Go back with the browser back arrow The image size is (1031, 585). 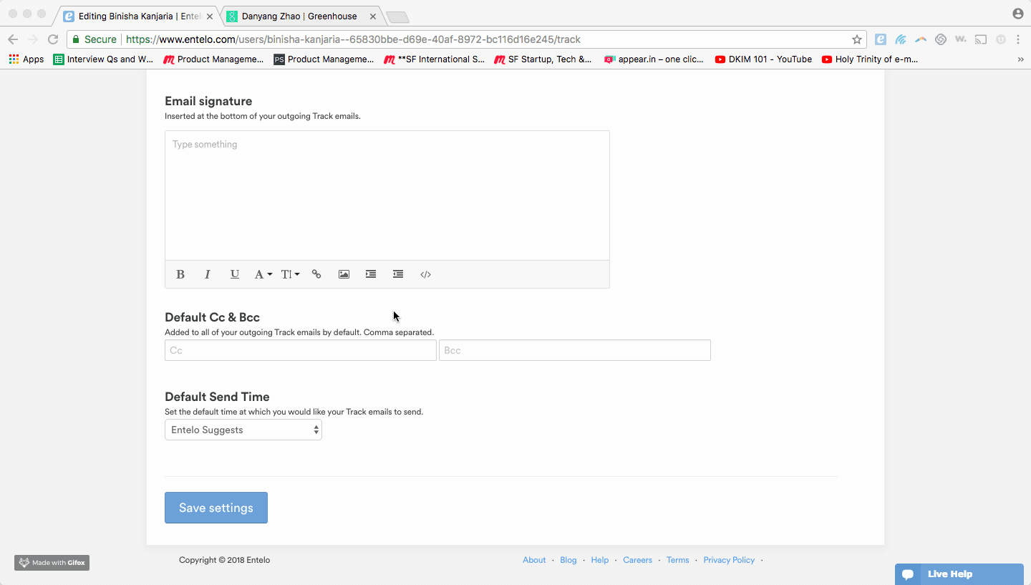pyautogui.click(x=13, y=39)
